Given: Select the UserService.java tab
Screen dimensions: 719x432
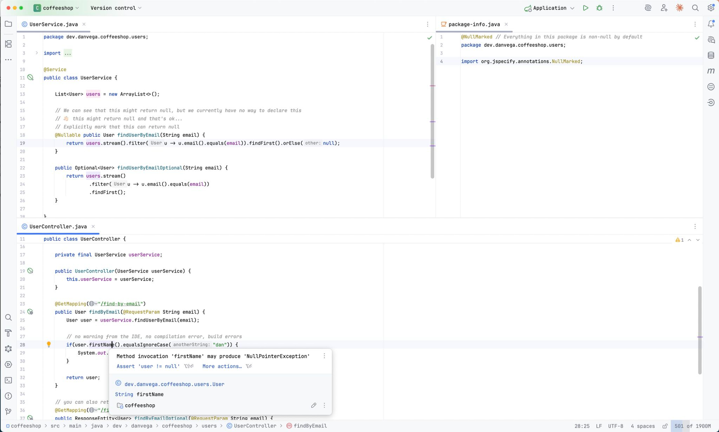Looking at the screenshot, I should [x=53, y=24].
